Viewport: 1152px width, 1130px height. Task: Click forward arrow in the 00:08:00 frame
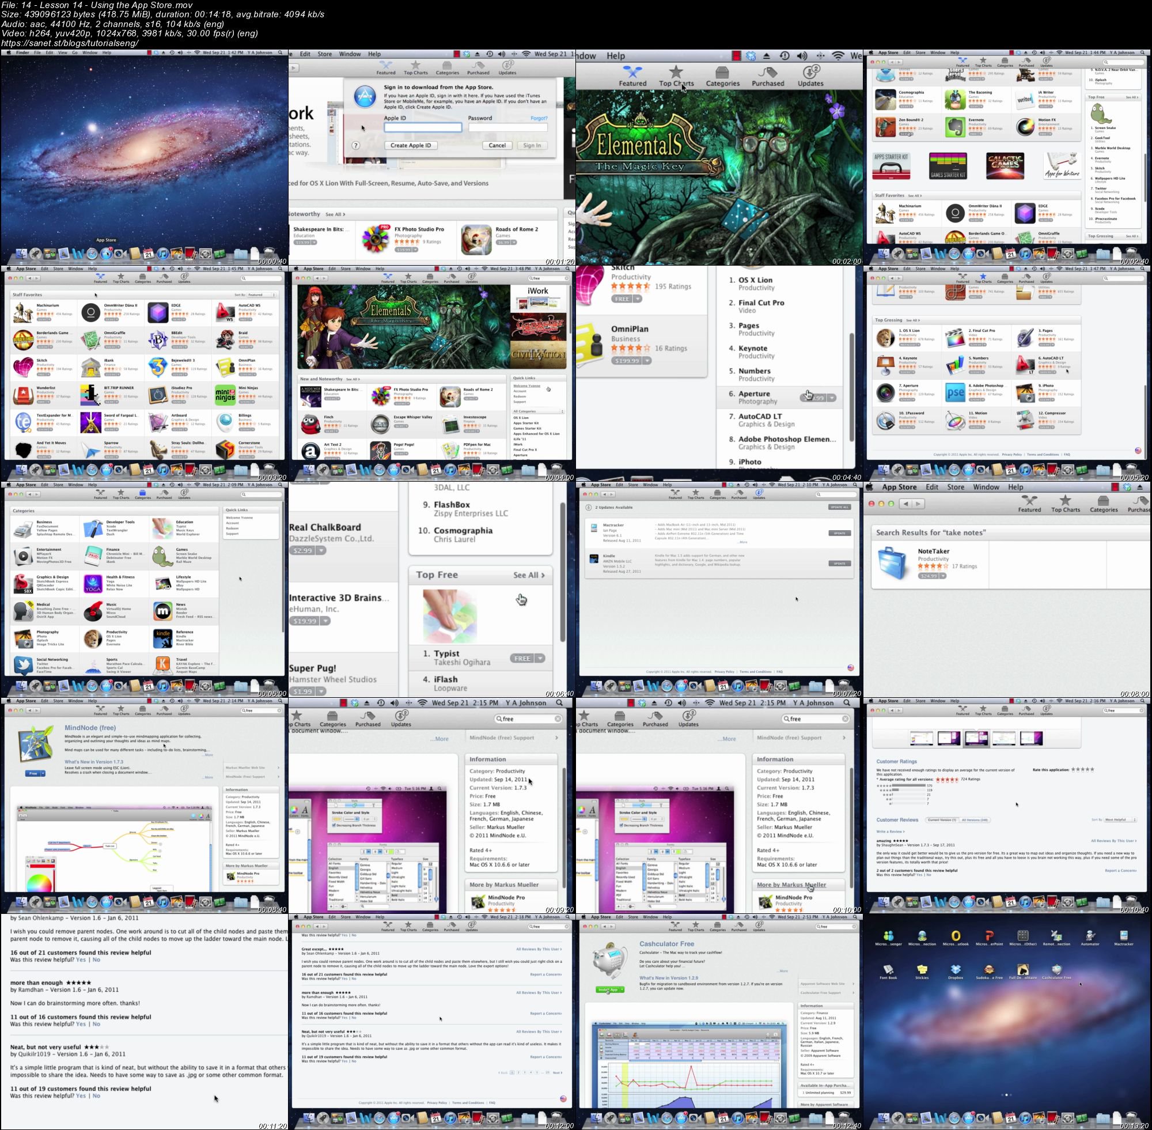(x=918, y=504)
